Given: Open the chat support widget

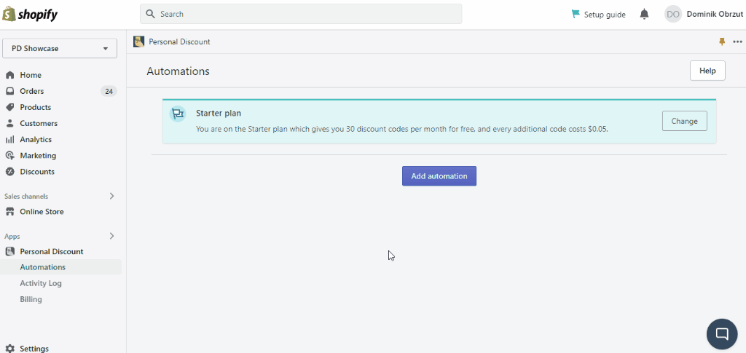Looking at the screenshot, I should click(x=722, y=333).
